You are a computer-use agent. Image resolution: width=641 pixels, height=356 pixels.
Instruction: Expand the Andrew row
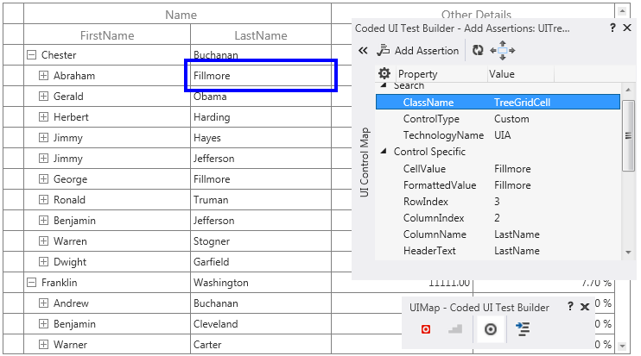(x=43, y=303)
